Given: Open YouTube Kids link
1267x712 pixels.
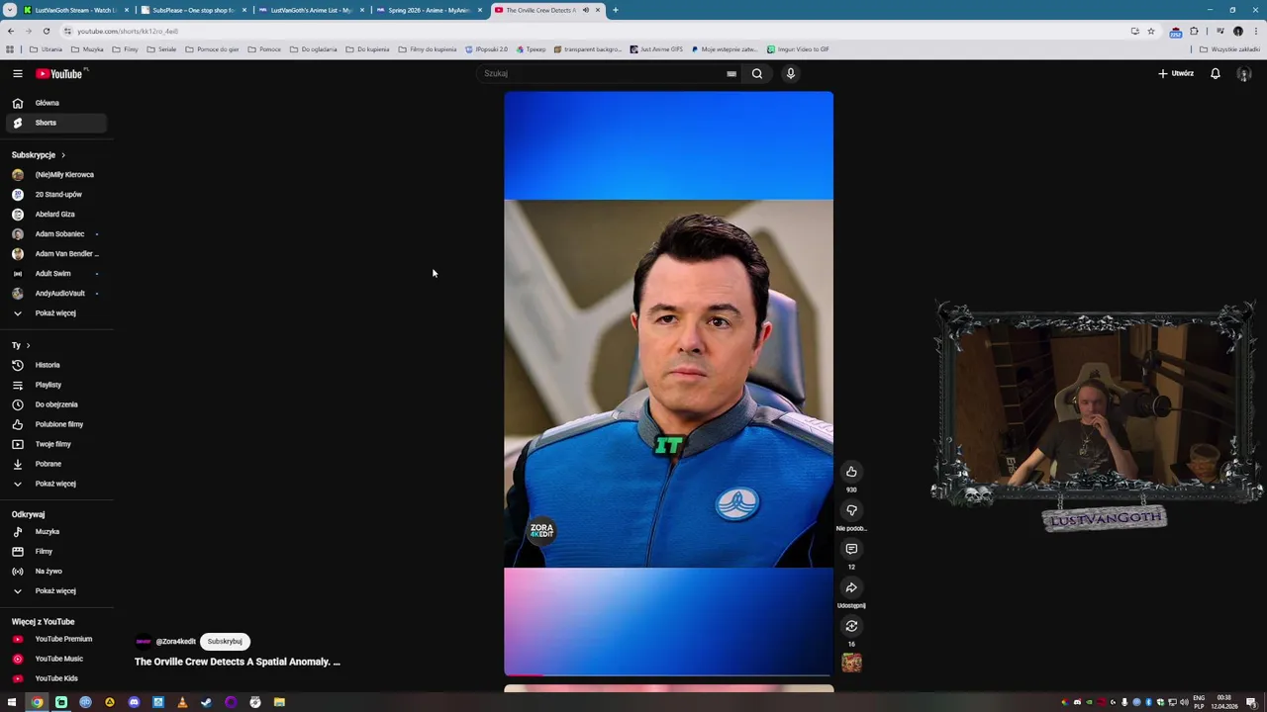Looking at the screenshot, I should pos(55,678).
